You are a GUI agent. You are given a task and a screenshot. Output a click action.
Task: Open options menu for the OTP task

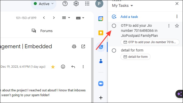(169, 26)
